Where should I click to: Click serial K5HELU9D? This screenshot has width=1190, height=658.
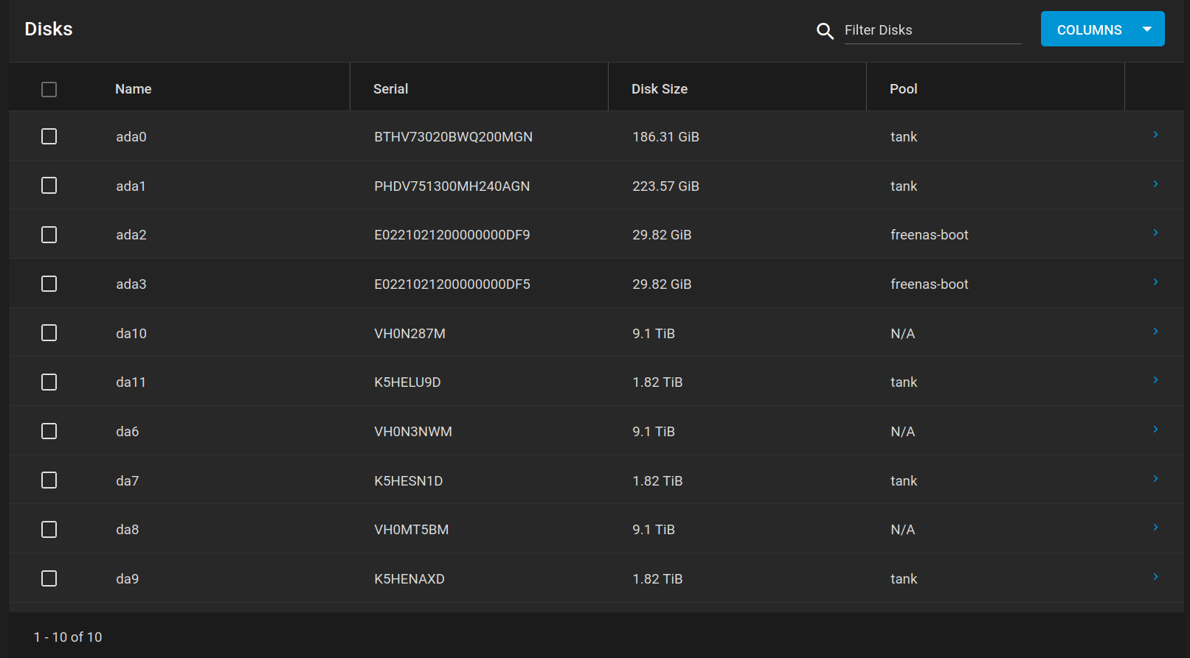(408, 382)
